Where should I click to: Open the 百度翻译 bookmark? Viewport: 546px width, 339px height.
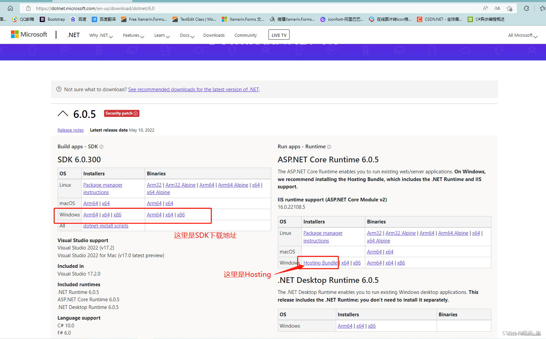pyautogui.click(x=104, y=19)
